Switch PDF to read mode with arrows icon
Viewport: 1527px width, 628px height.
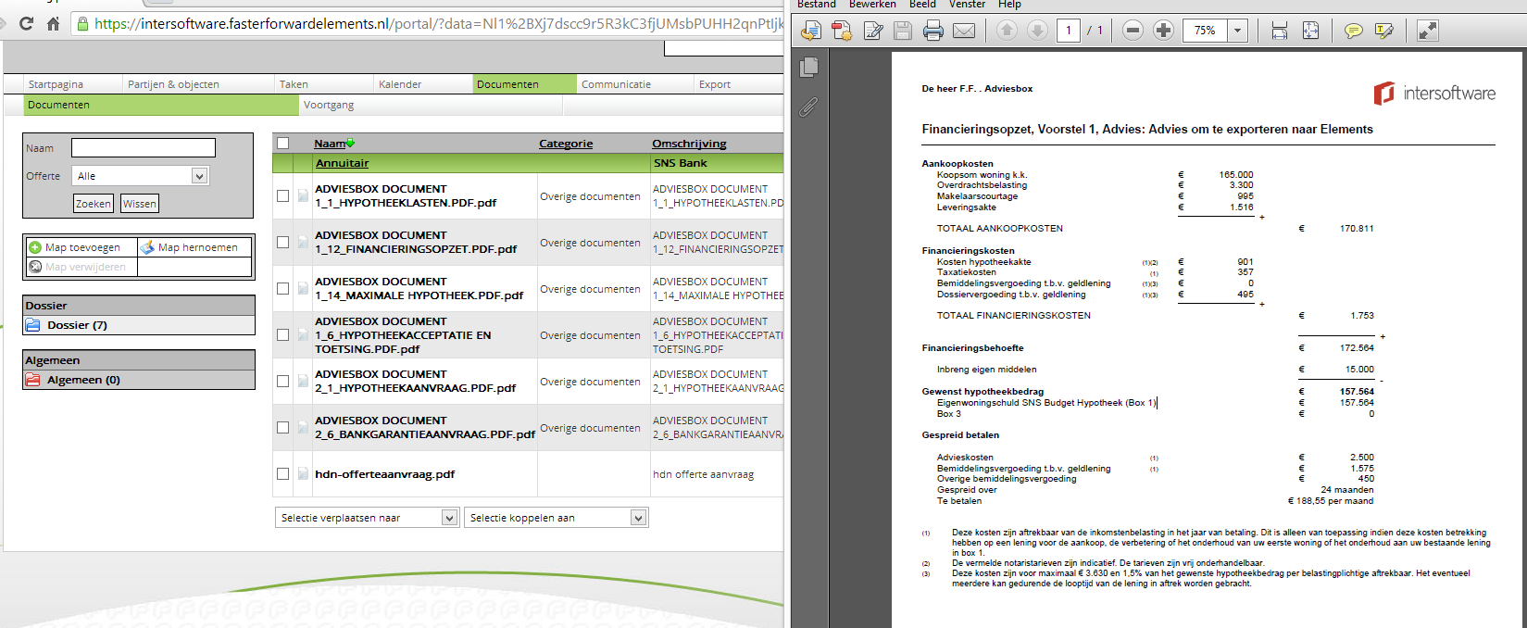click(1428, 31)
